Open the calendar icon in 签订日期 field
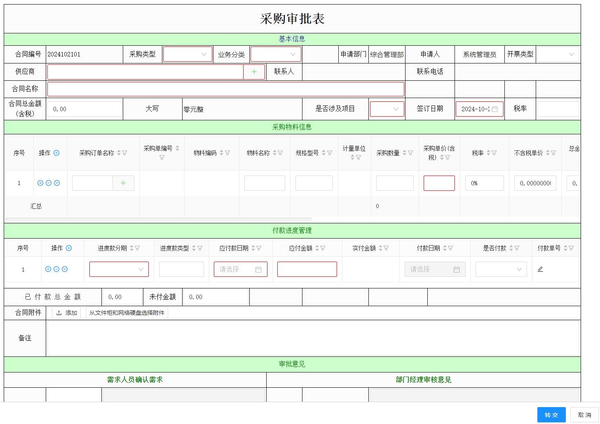This screenshot has height=424, width=600. tap(495, 109)
